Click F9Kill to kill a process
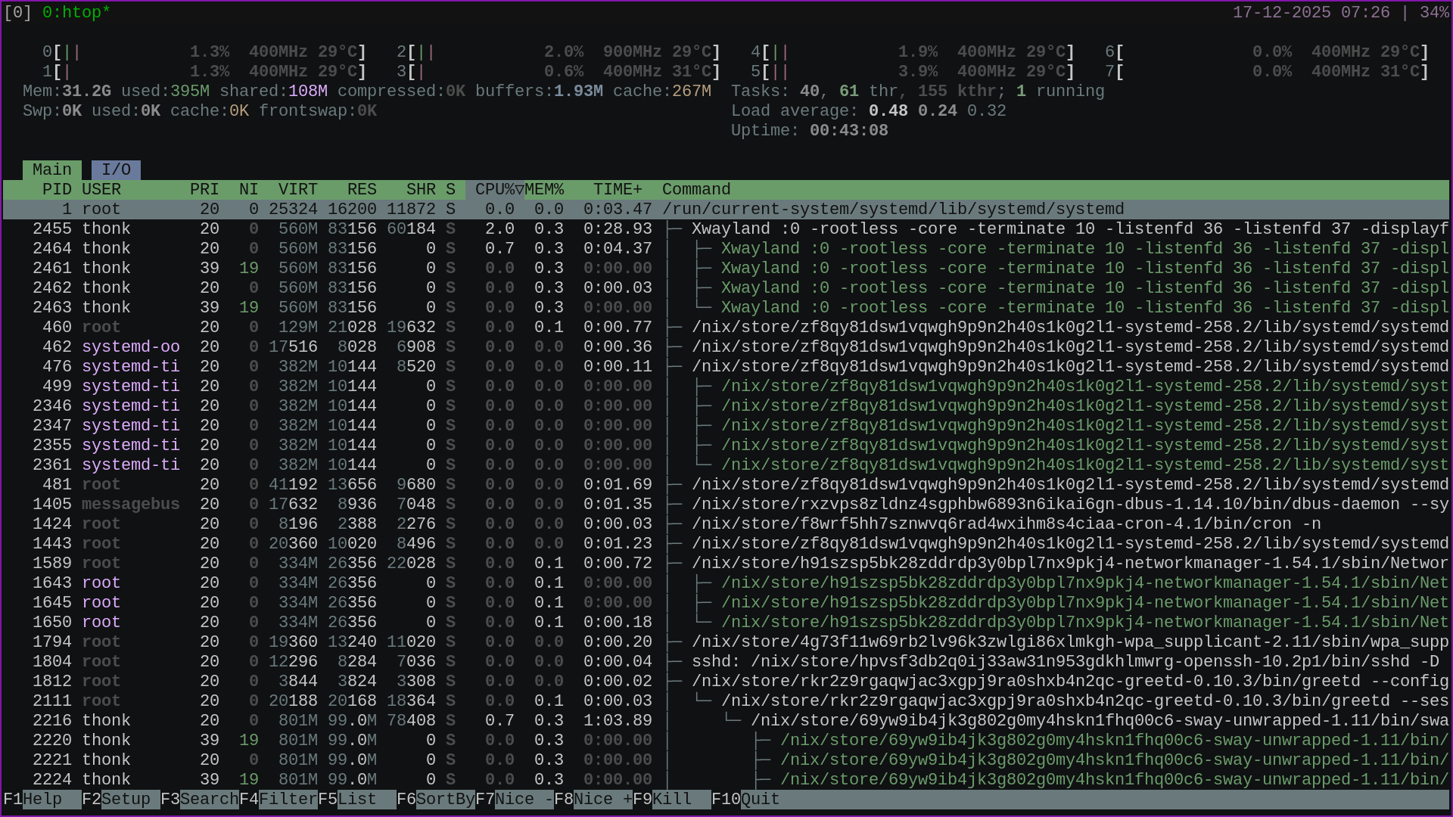The image size is (1453, 817). (x=666, y=799)
